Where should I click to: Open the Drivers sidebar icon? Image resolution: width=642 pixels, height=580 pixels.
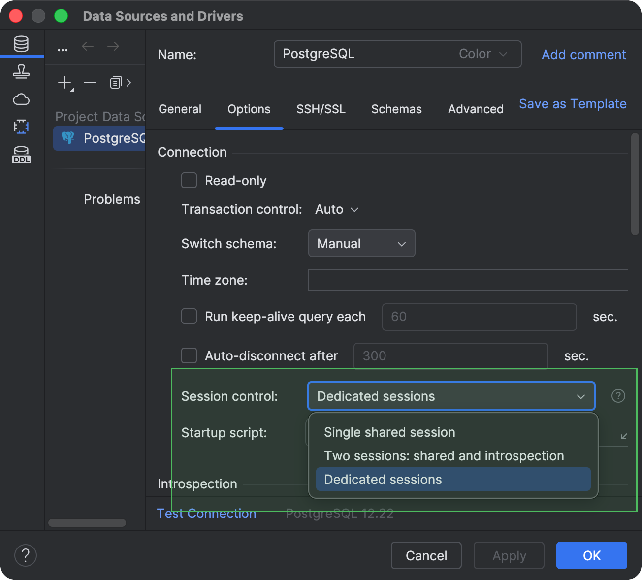click(x=21, y=72)
